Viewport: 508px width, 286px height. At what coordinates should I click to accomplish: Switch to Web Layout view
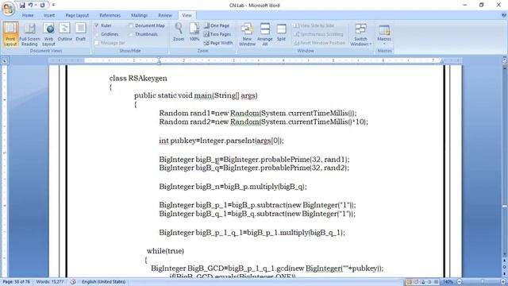(48, 34)
